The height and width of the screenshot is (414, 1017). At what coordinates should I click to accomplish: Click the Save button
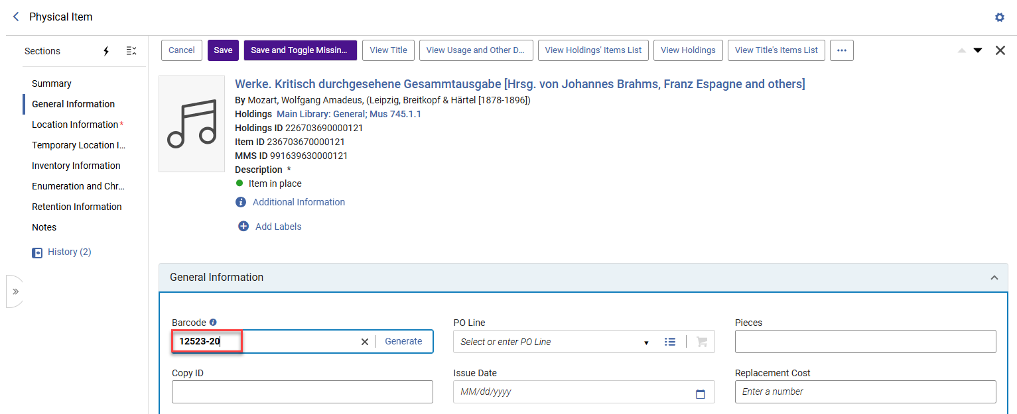(x=223, y=50)
